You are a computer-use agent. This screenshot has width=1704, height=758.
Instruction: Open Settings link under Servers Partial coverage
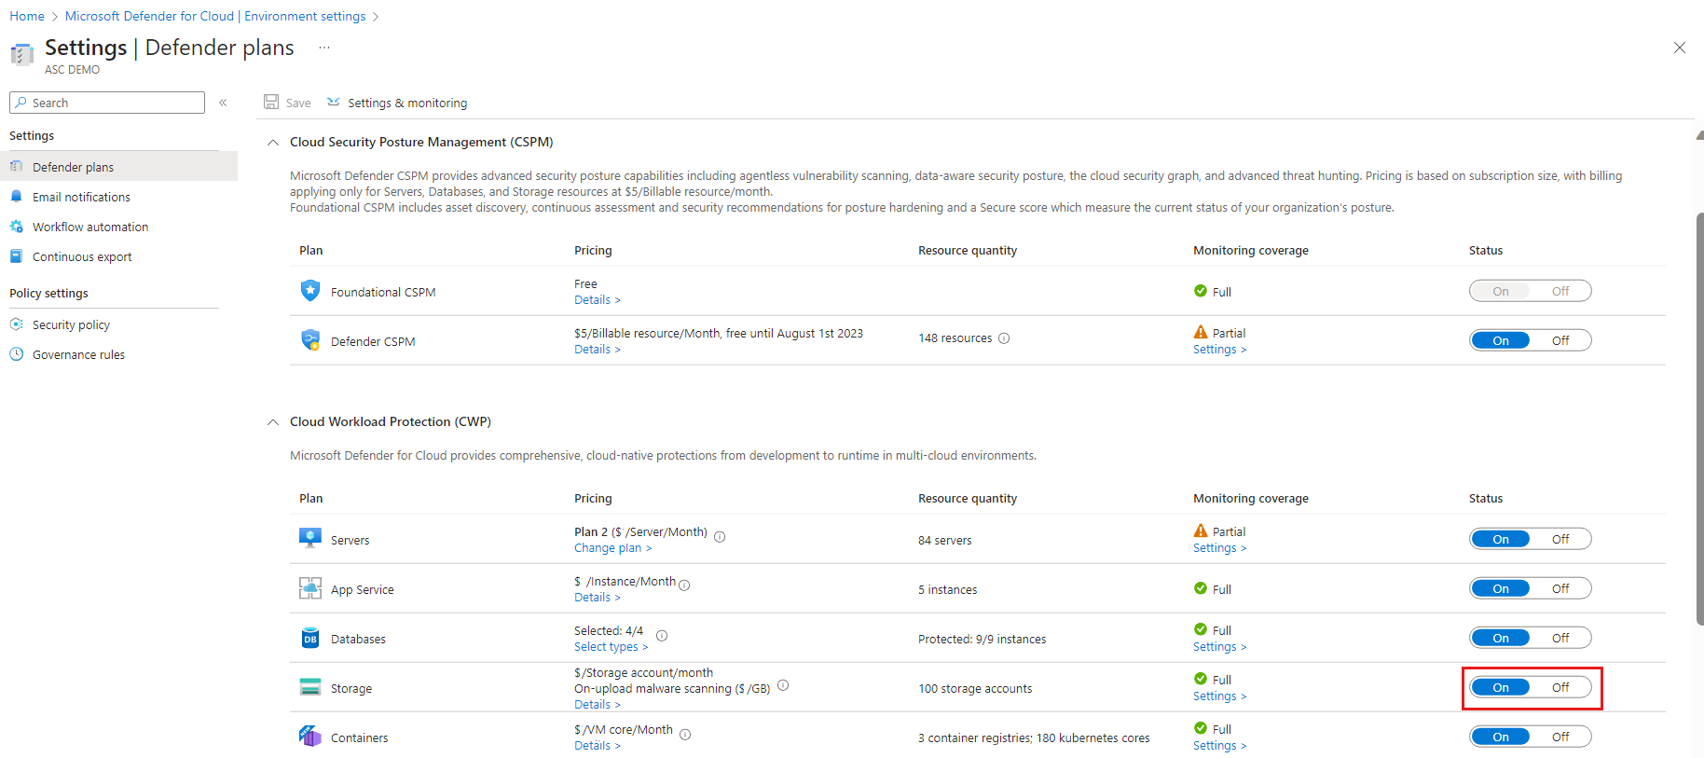(1220, 548)
